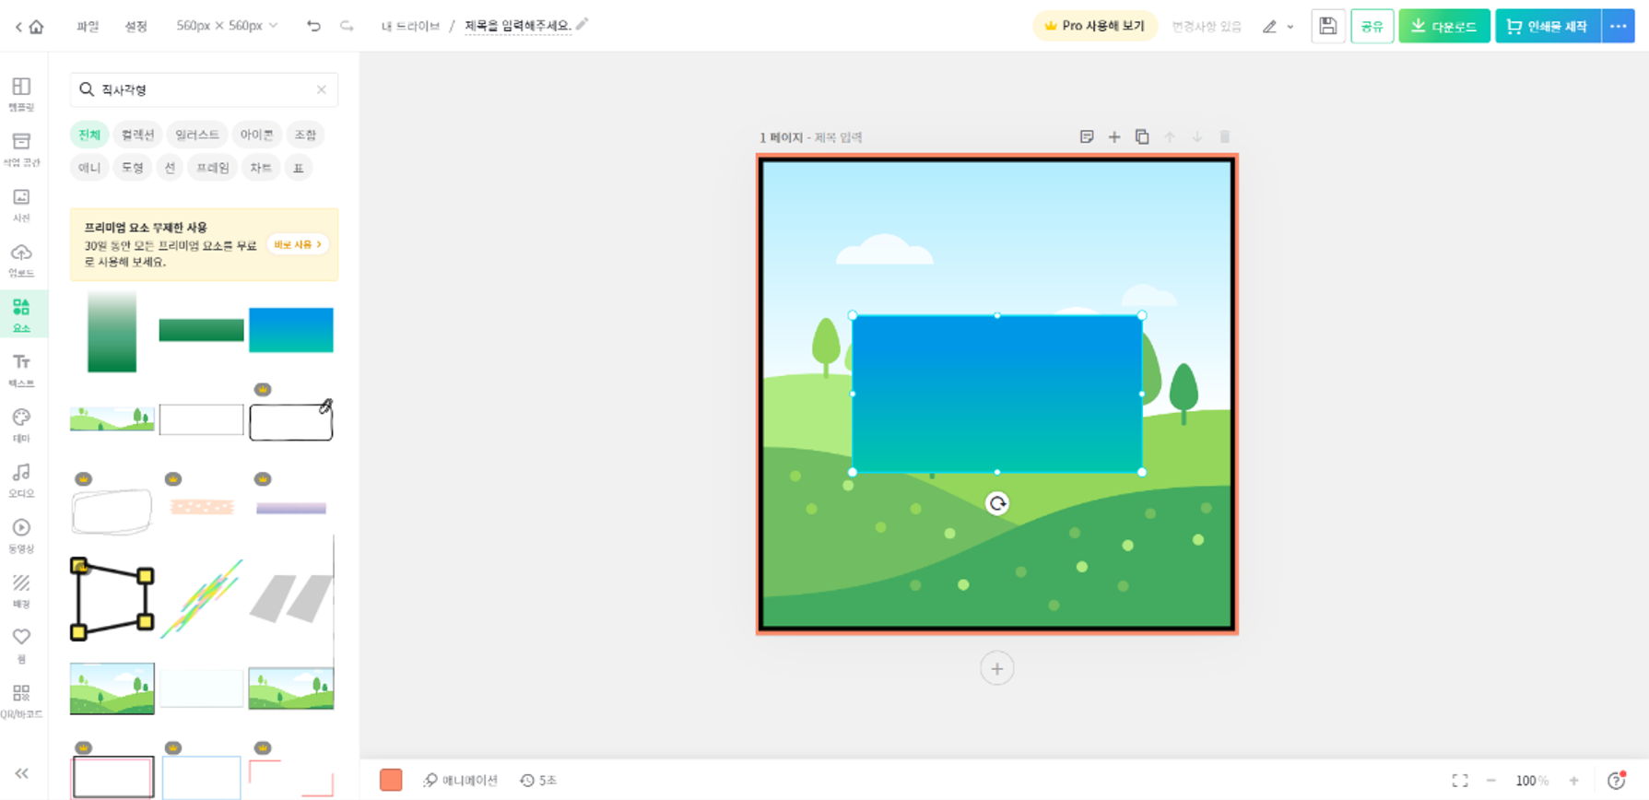Select the 도형 filter chip
Viewport: 1649px width, 800px height.
(x=133, y=168)
